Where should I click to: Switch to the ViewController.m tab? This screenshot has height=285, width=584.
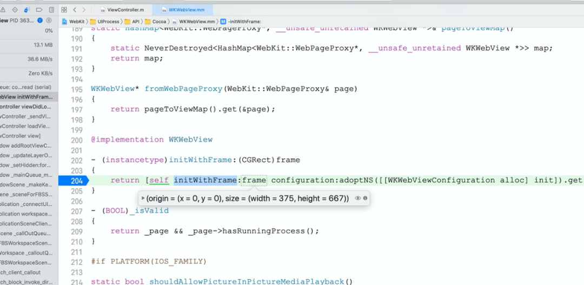[x=122, y=10]
